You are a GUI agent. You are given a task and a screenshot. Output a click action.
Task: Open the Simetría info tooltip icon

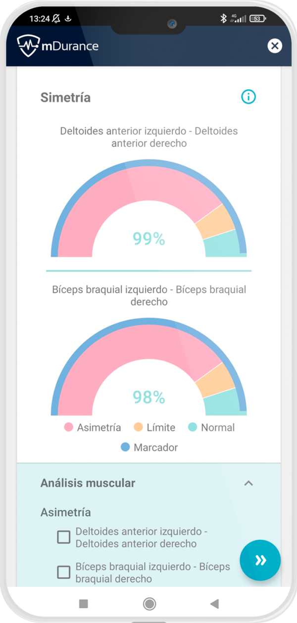[x=248, y=97]
